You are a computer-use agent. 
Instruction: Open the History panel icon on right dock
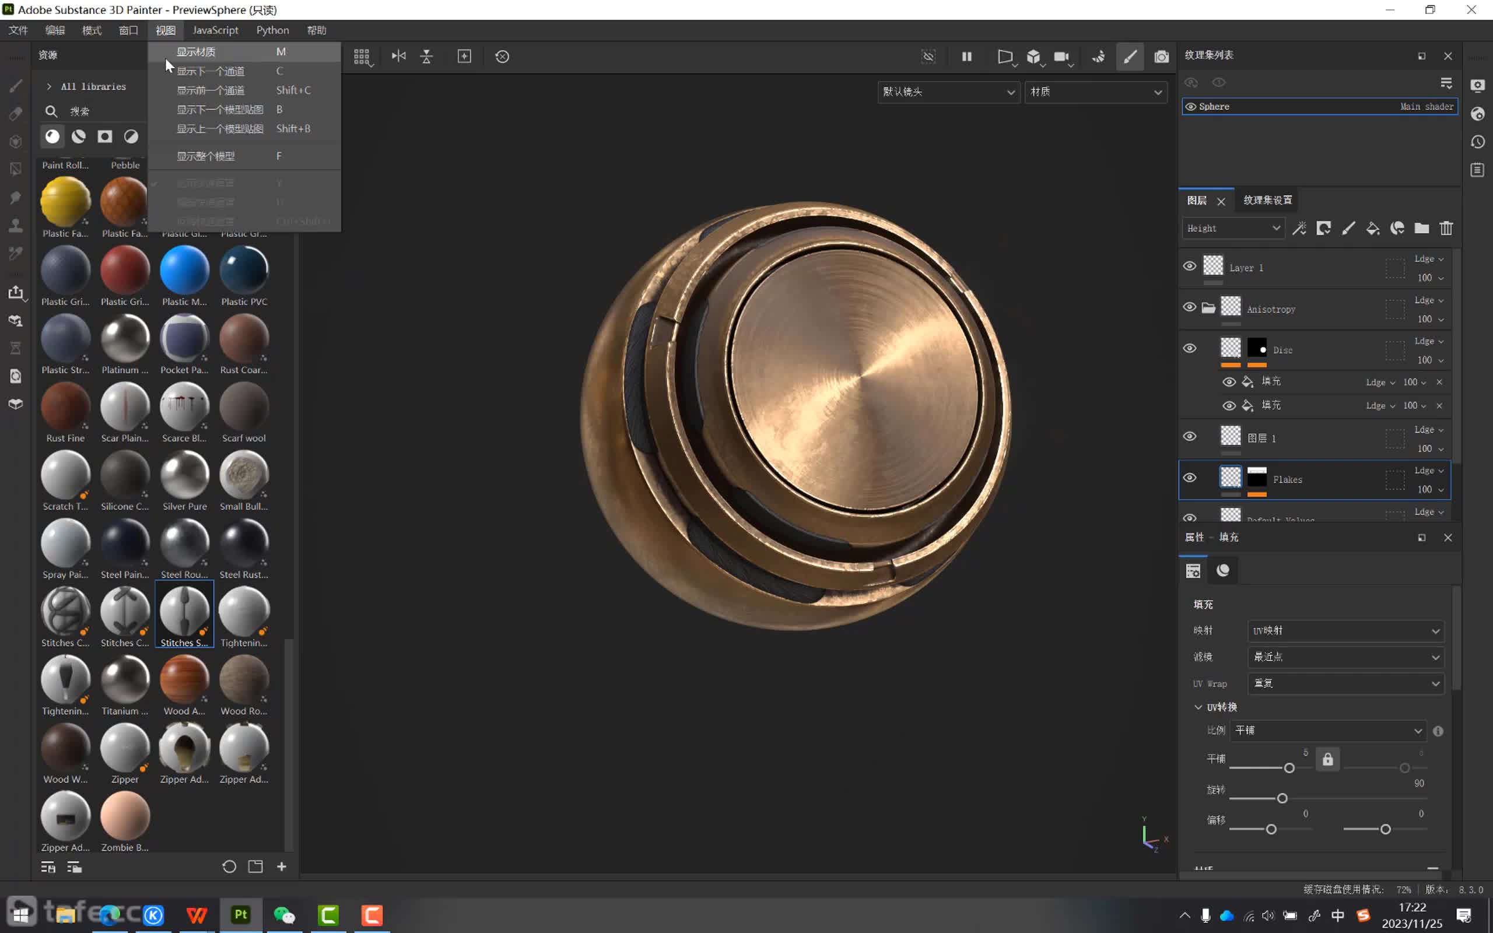tap(1478, 142)
